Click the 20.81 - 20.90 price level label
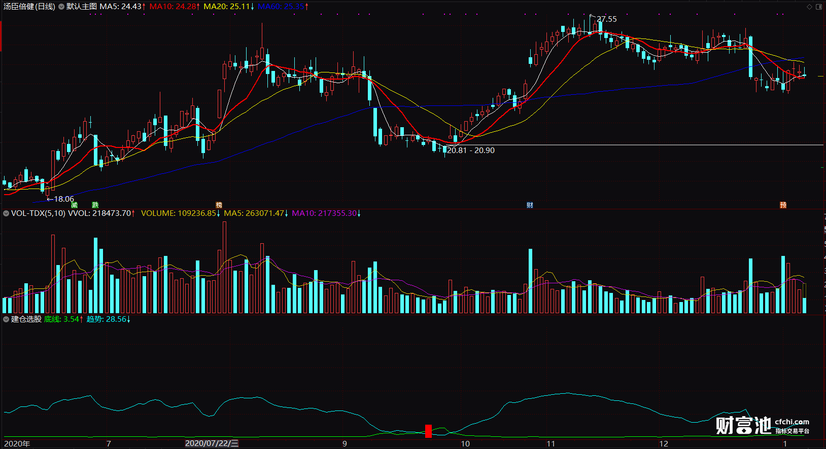The image size is (826, 449). [x=470, y=151]
